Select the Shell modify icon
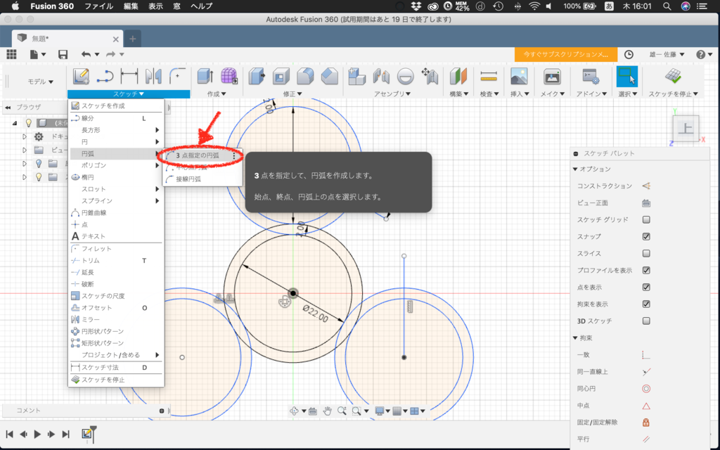The width and height of the screenshot is (720, 450). [x=281, y=76]
